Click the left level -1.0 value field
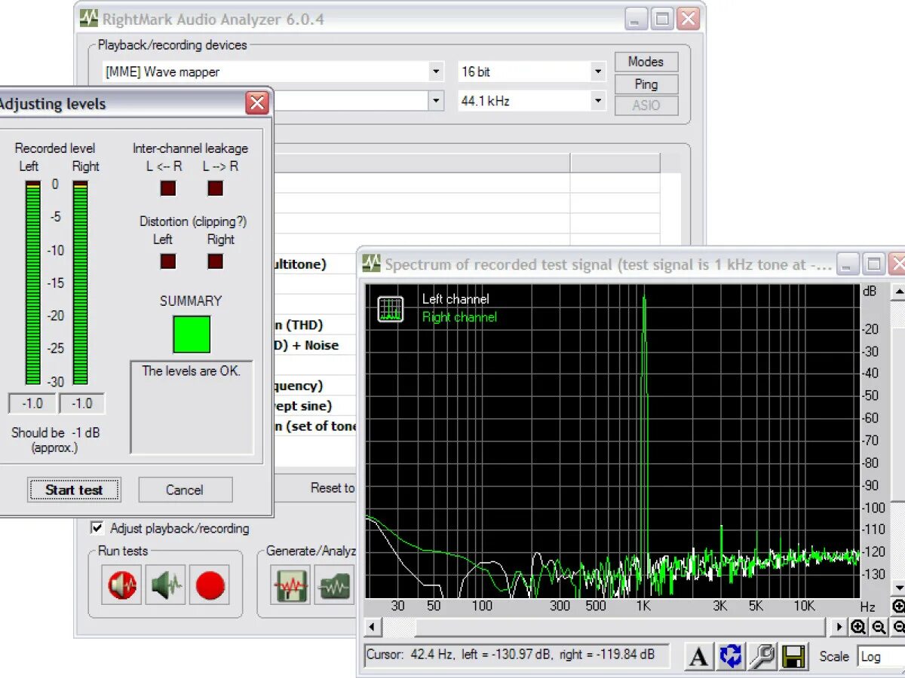 click(32, 404)
